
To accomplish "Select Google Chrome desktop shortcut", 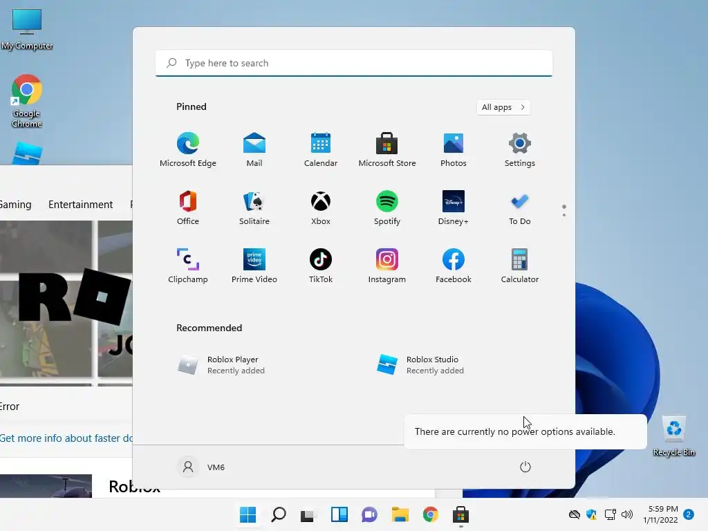I will click(x=27, y=101).
